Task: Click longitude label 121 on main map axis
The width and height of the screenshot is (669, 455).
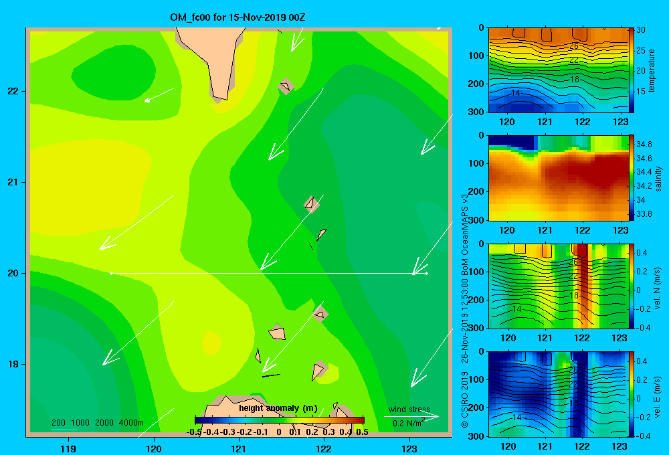Action: tap(239, 448)
